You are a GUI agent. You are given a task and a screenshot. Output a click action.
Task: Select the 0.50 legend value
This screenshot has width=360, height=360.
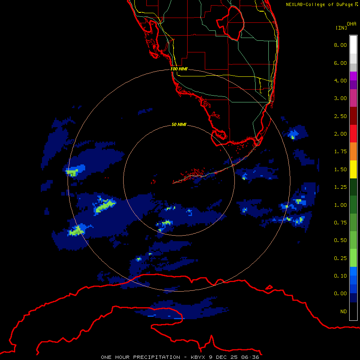pyautogui.click(x=340, y=240)
